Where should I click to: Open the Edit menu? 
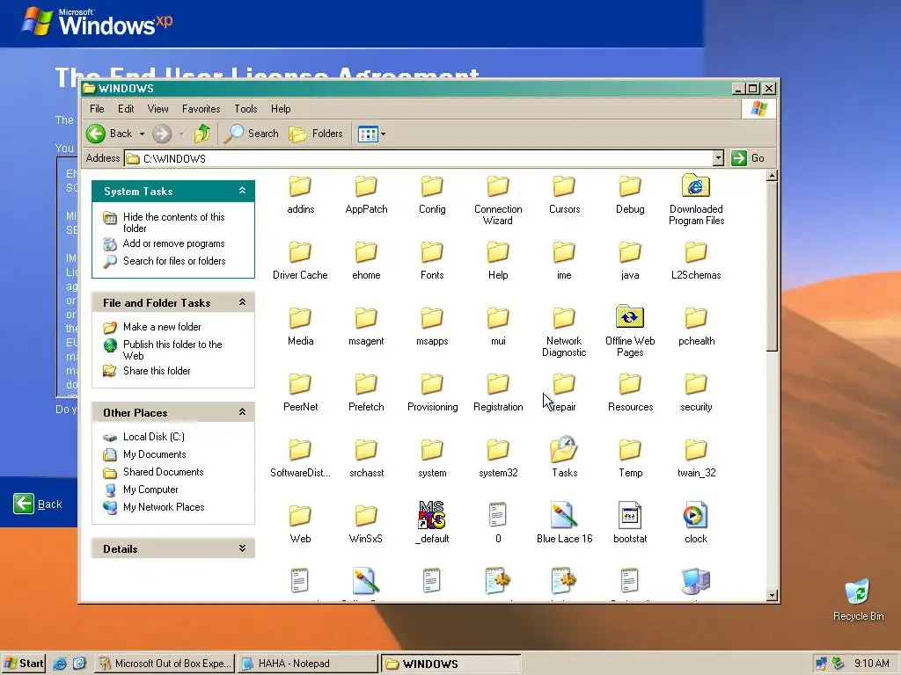pos(126,108)
